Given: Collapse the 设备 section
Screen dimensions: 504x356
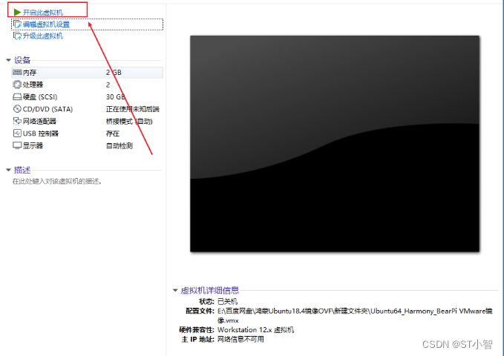Looking at the screenshot, I should (8, 60).
